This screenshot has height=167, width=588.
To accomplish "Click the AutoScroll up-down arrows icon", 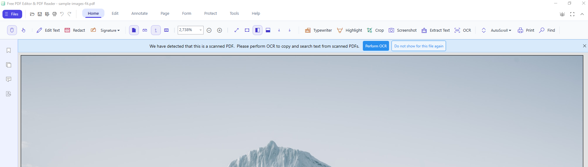I will (x=484, y=30).
